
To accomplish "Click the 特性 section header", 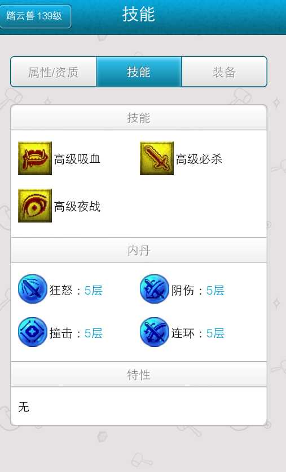I will pos(139,375).
